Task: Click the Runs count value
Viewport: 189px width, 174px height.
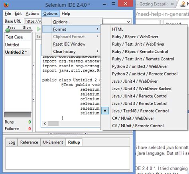Action: (30, 122)
